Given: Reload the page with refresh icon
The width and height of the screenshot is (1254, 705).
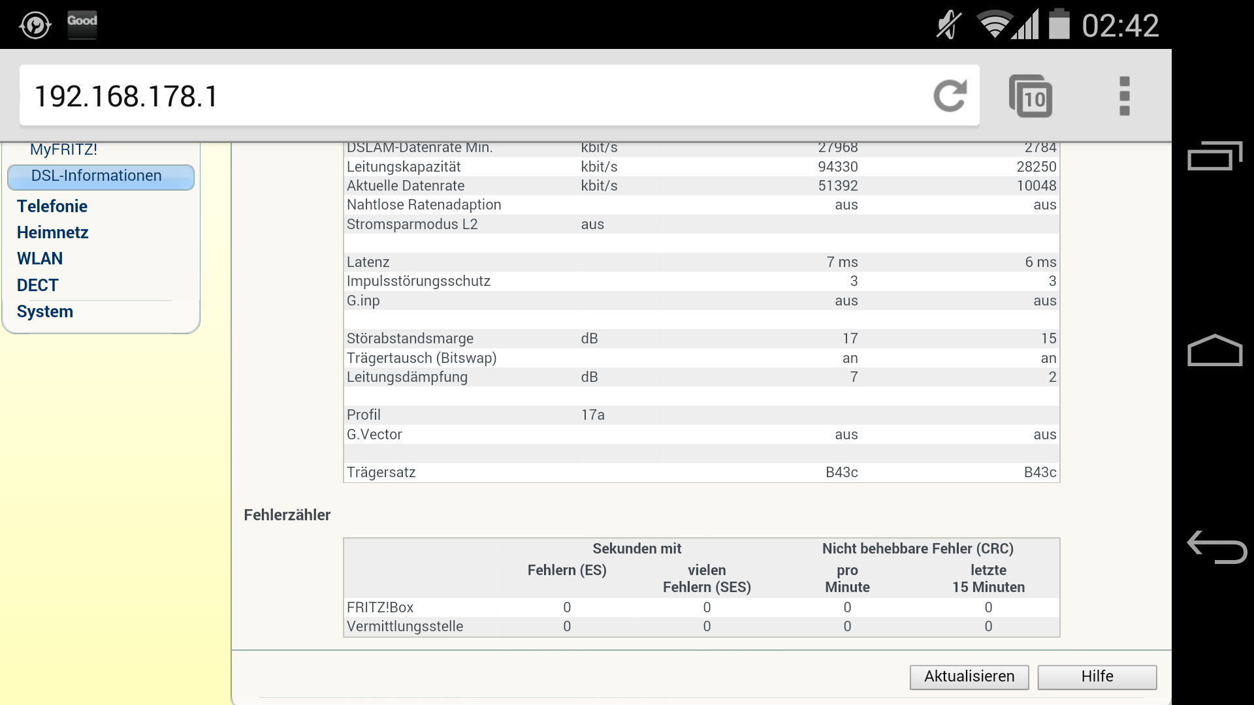Looking at the screenshot, I should point(950,97).
